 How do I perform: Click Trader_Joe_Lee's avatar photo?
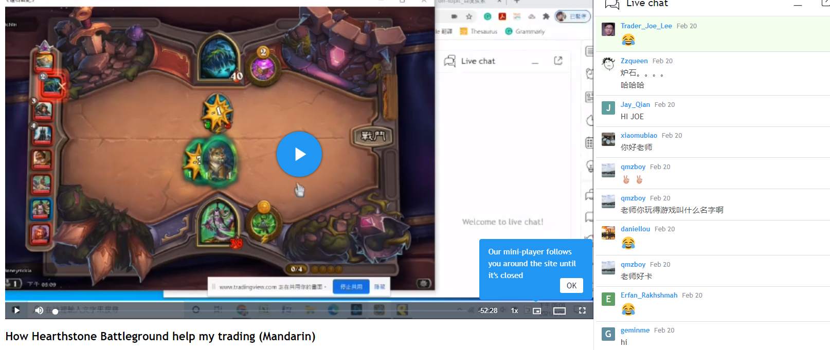click(608, 29)
